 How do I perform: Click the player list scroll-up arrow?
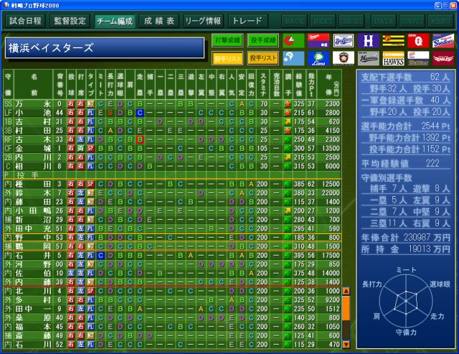(x=346, y=291)
